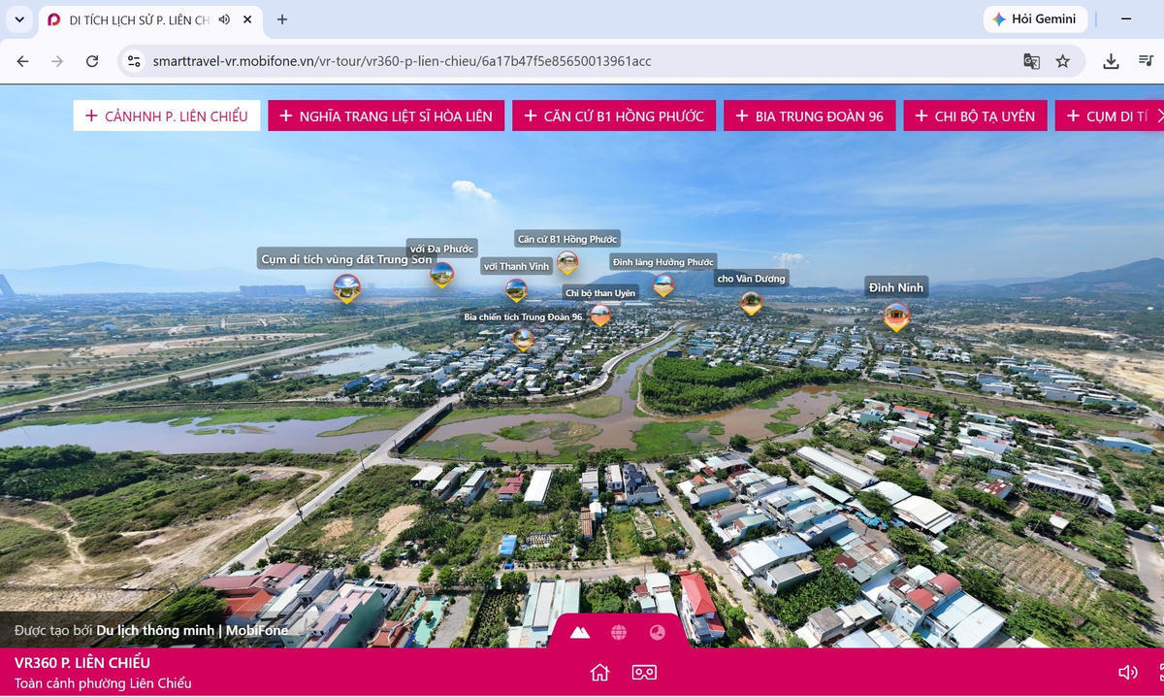Open Du lịch thông minh | MobiFone credit link
Screen dimensions: 1164x697
pos(192,630)
